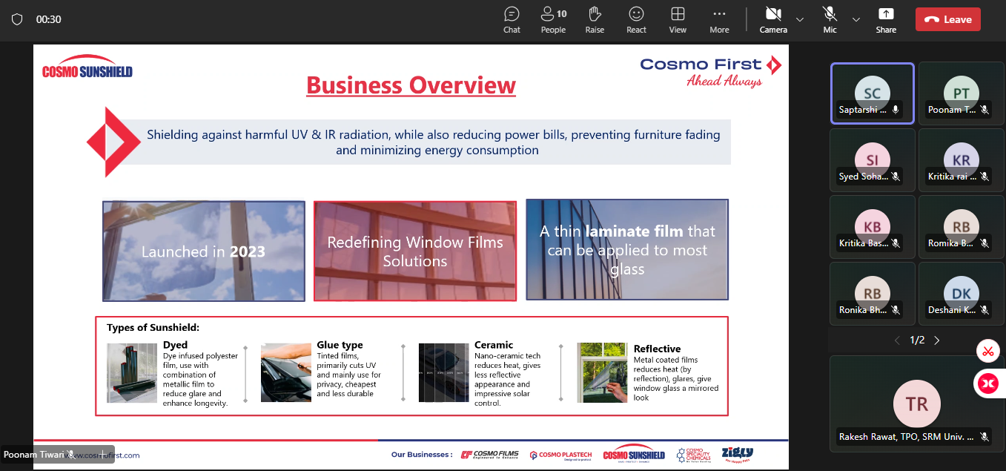Click the 00:30 meeting timer
This screenshot has height=471, width=1006.
[x=49, y=20]
